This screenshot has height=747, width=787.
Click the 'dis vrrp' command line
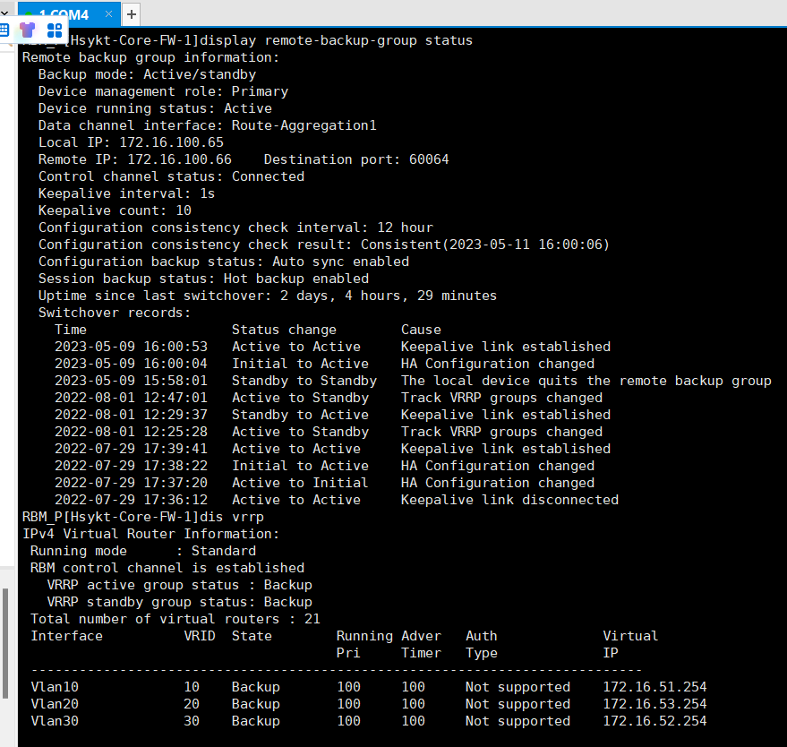click(143, 517)
